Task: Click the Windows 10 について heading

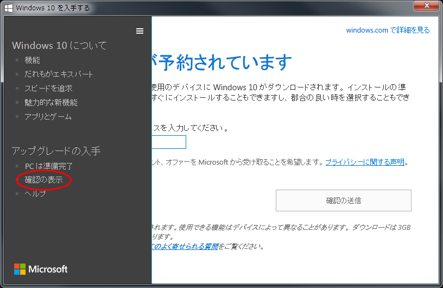Action: click(x=59, y=46)
